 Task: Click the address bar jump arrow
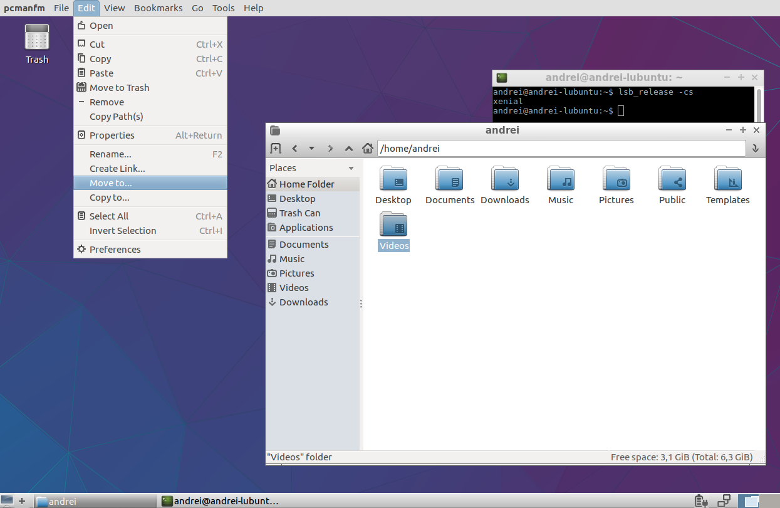point(755,149)
